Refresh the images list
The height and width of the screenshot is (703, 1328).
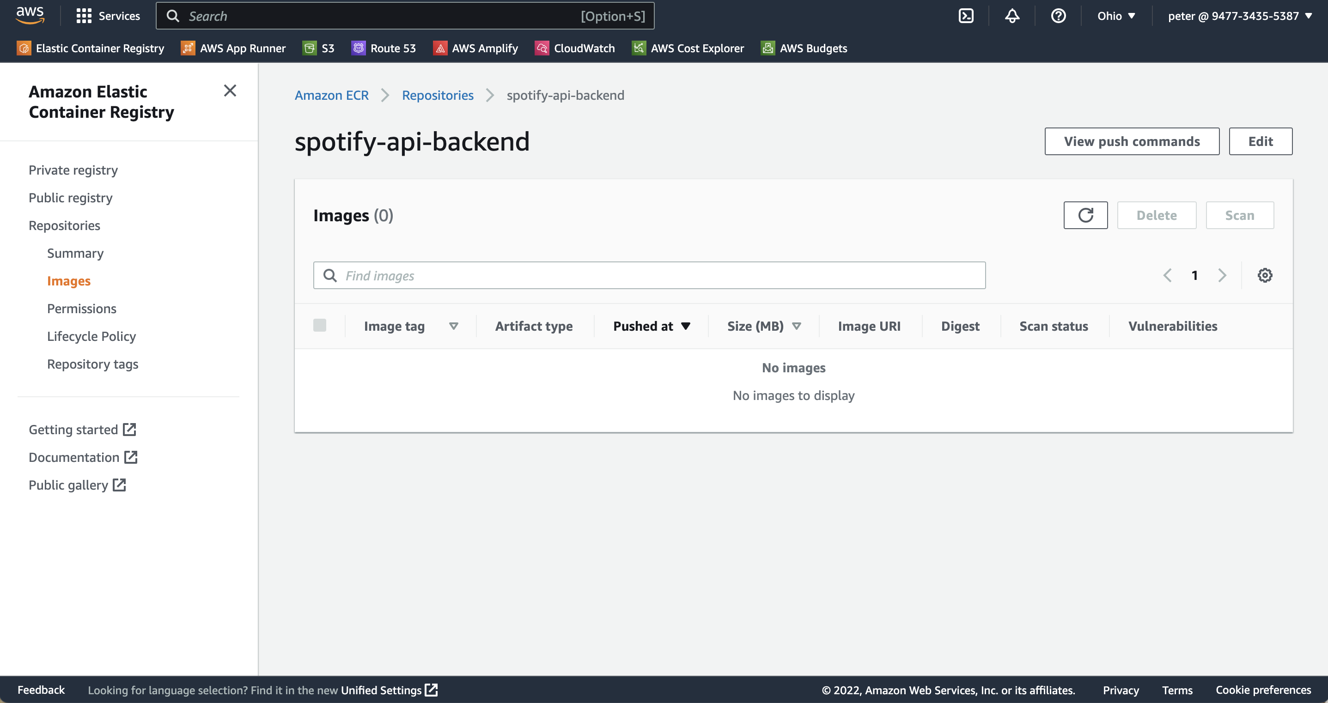tap(1085, 215)
